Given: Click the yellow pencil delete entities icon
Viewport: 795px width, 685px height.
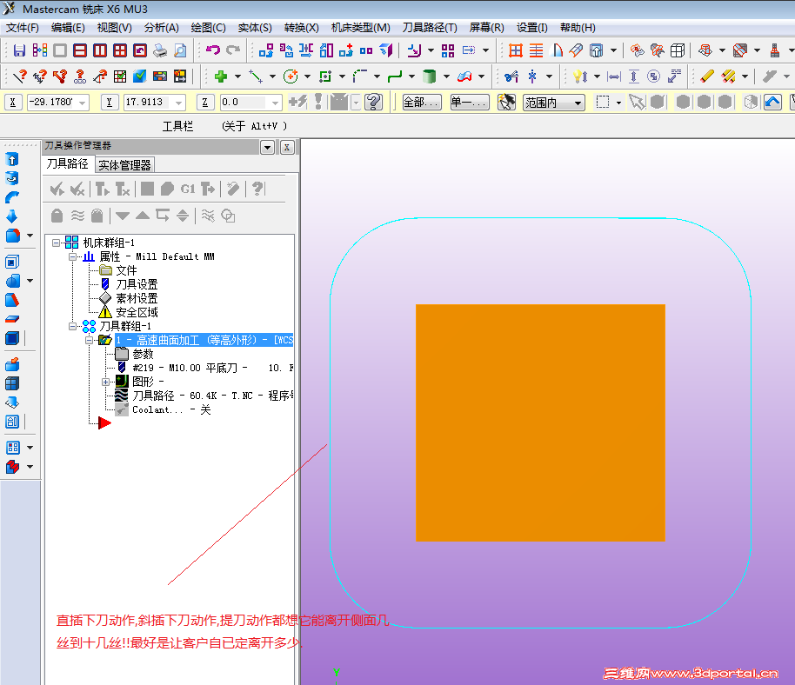Looking at the screenshot, I should (707, 76).
